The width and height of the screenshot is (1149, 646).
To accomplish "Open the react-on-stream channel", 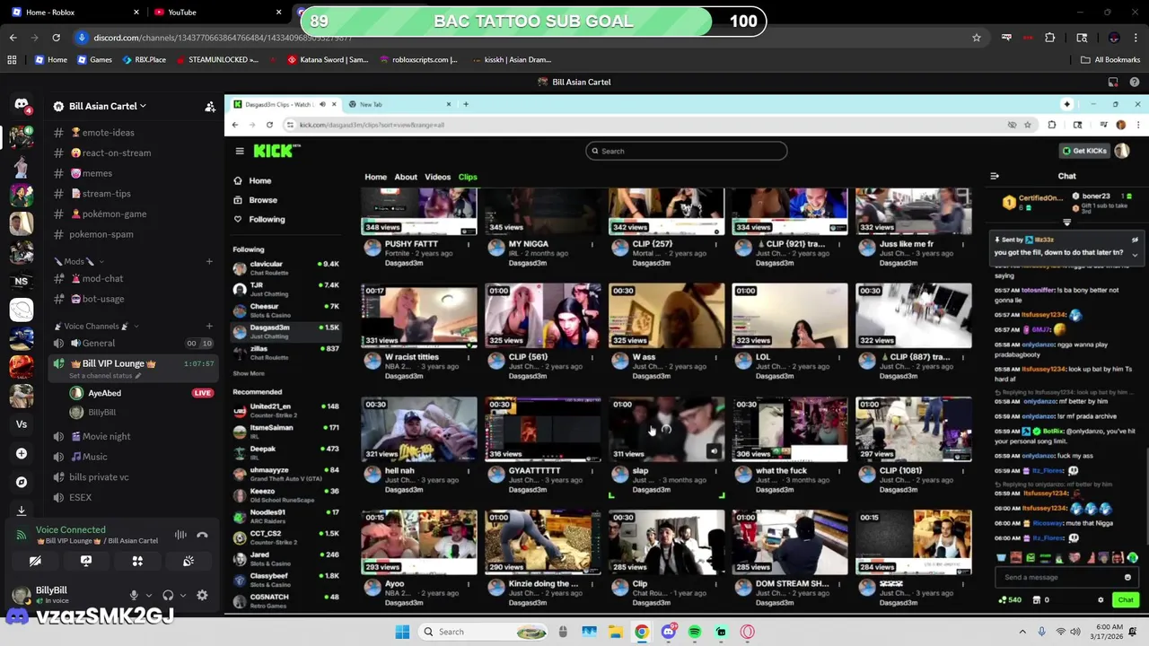I will (133, 153).
